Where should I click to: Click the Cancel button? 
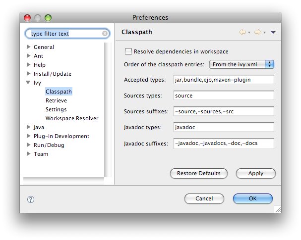204,198
